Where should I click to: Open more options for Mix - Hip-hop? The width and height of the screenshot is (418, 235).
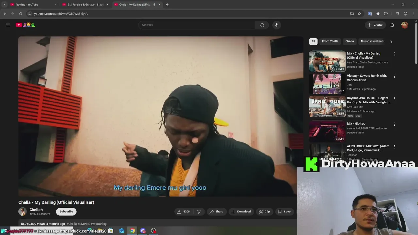394,124
